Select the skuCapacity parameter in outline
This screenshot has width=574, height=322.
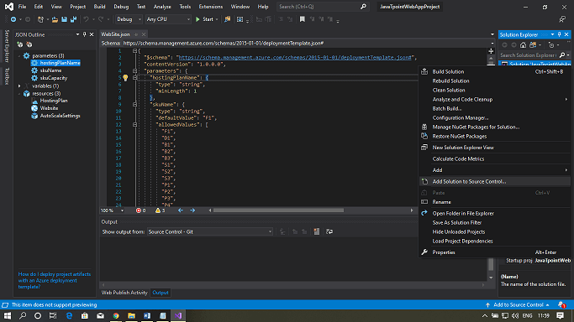(54, 78)
